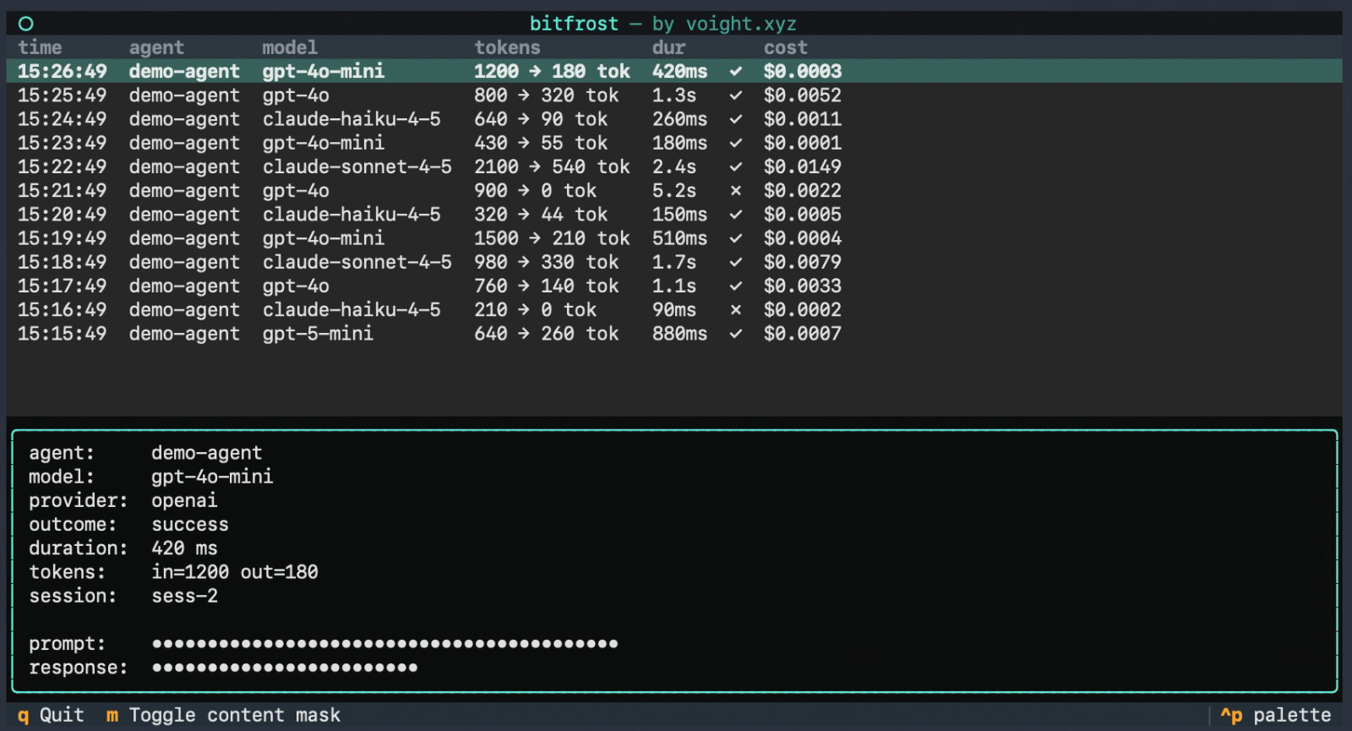Click the masked response dots in the detail panel
Image resolution: width=1352 pixels, height=731 pixels.
click(x=284, y=668)
